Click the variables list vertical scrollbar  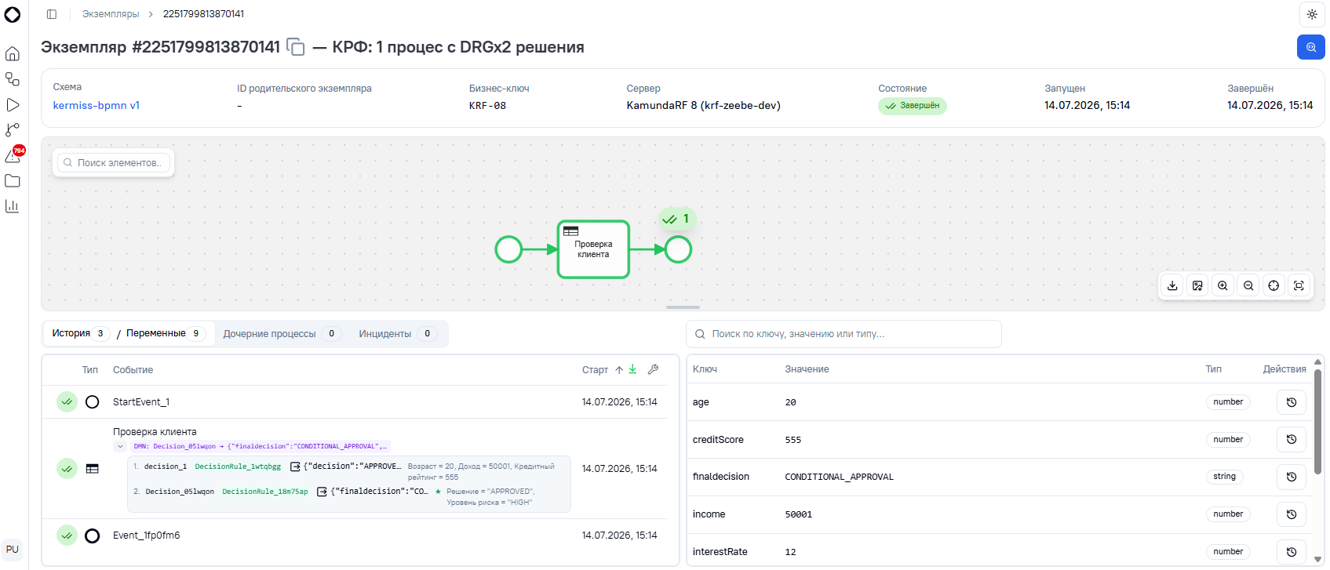(x=1317, y=412)
